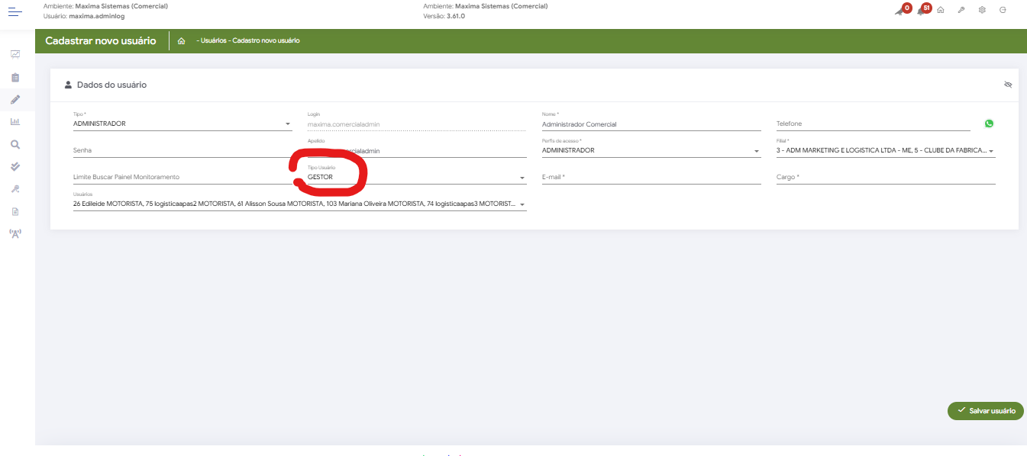Open the Tipo dropdown showing ADMINISTRADOR
The height and width of the screenshot is (456, 1027).
point(182,124)
